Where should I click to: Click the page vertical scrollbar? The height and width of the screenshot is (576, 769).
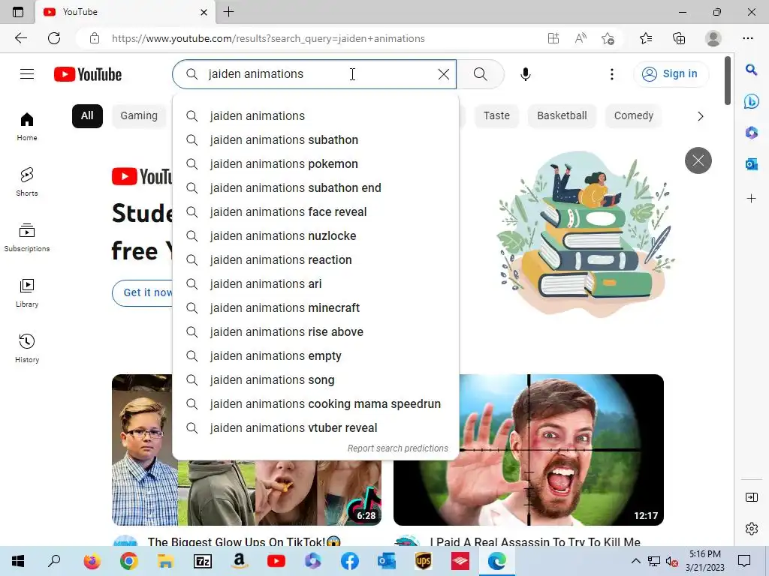pos(727,81)
